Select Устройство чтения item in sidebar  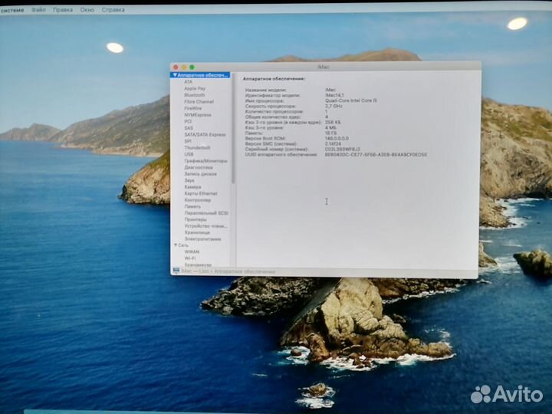click(205, 226)
